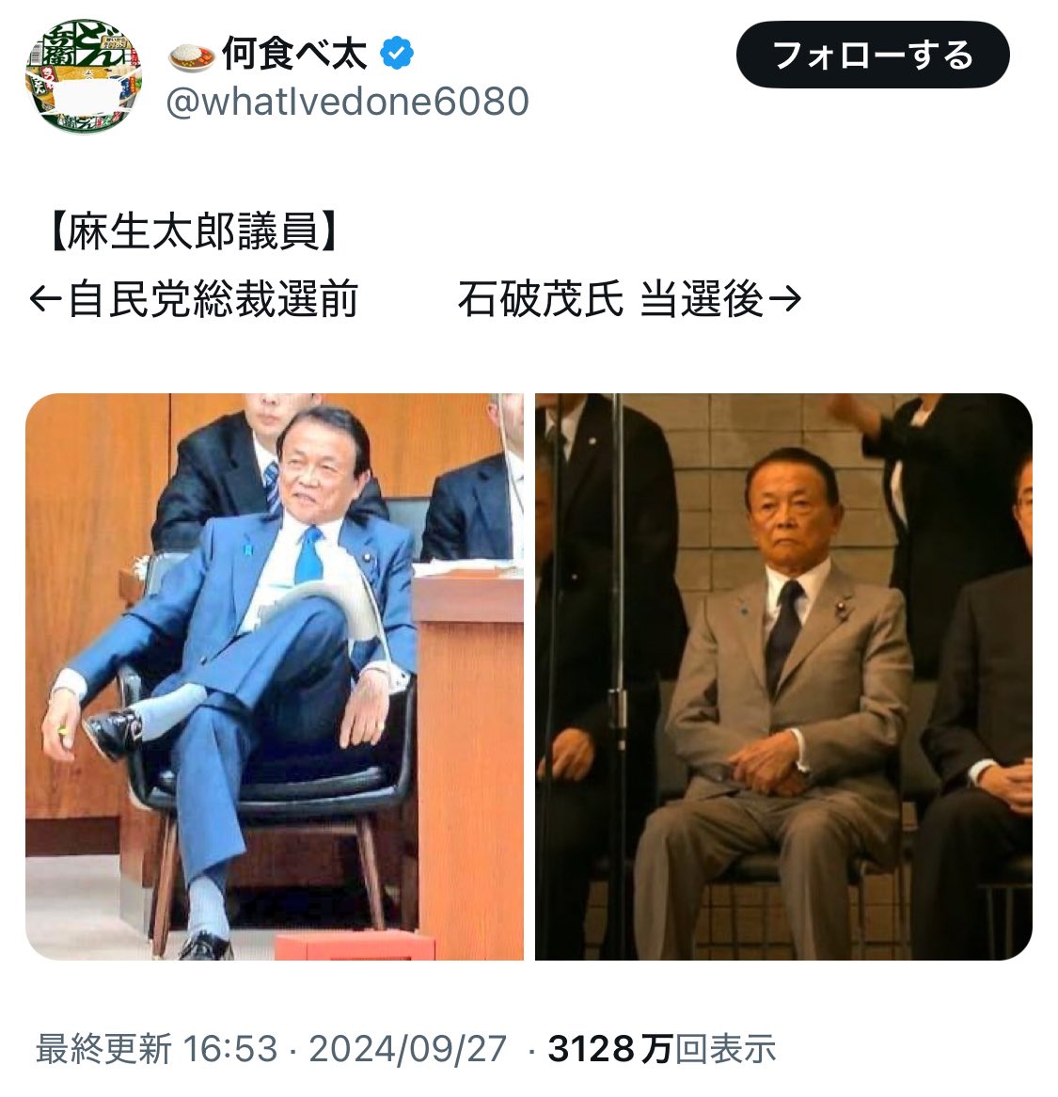Click the 最終更新 last-edited label
This screenshot has width=1058, height=1097.
coord(103,1049)
